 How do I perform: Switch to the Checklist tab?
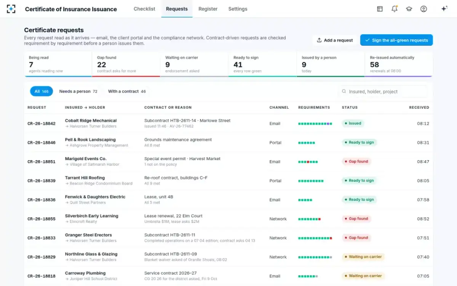click(x=144, y=9)
